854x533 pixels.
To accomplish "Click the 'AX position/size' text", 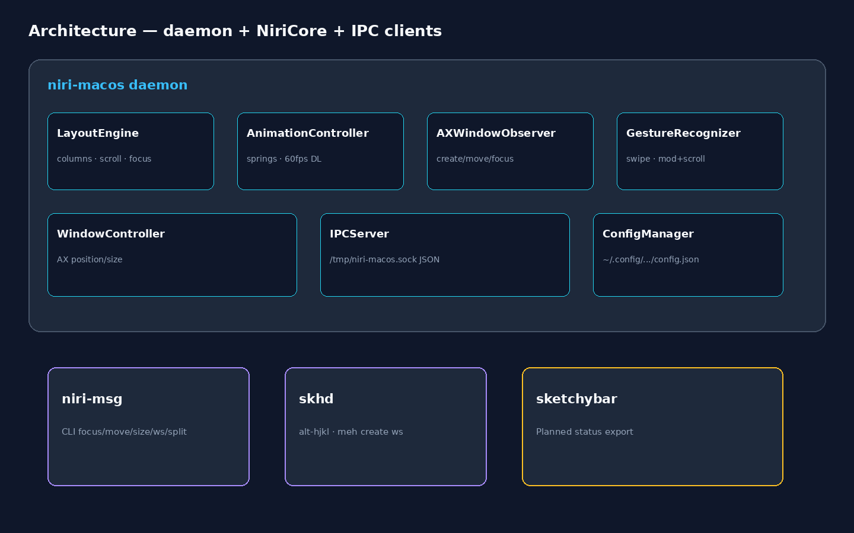I will tap(90, 259).
